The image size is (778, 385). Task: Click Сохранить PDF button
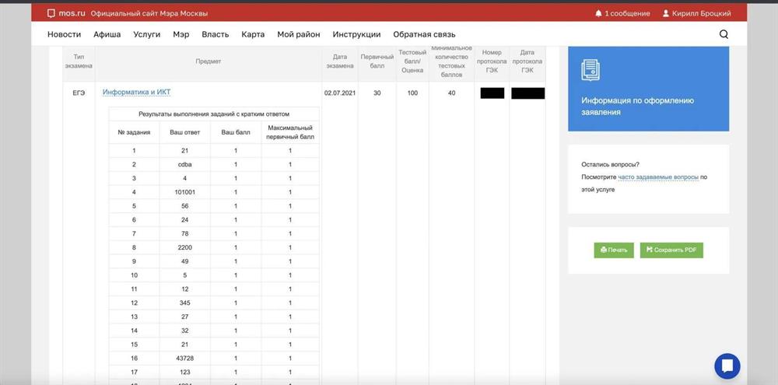(x=671, y=250)
